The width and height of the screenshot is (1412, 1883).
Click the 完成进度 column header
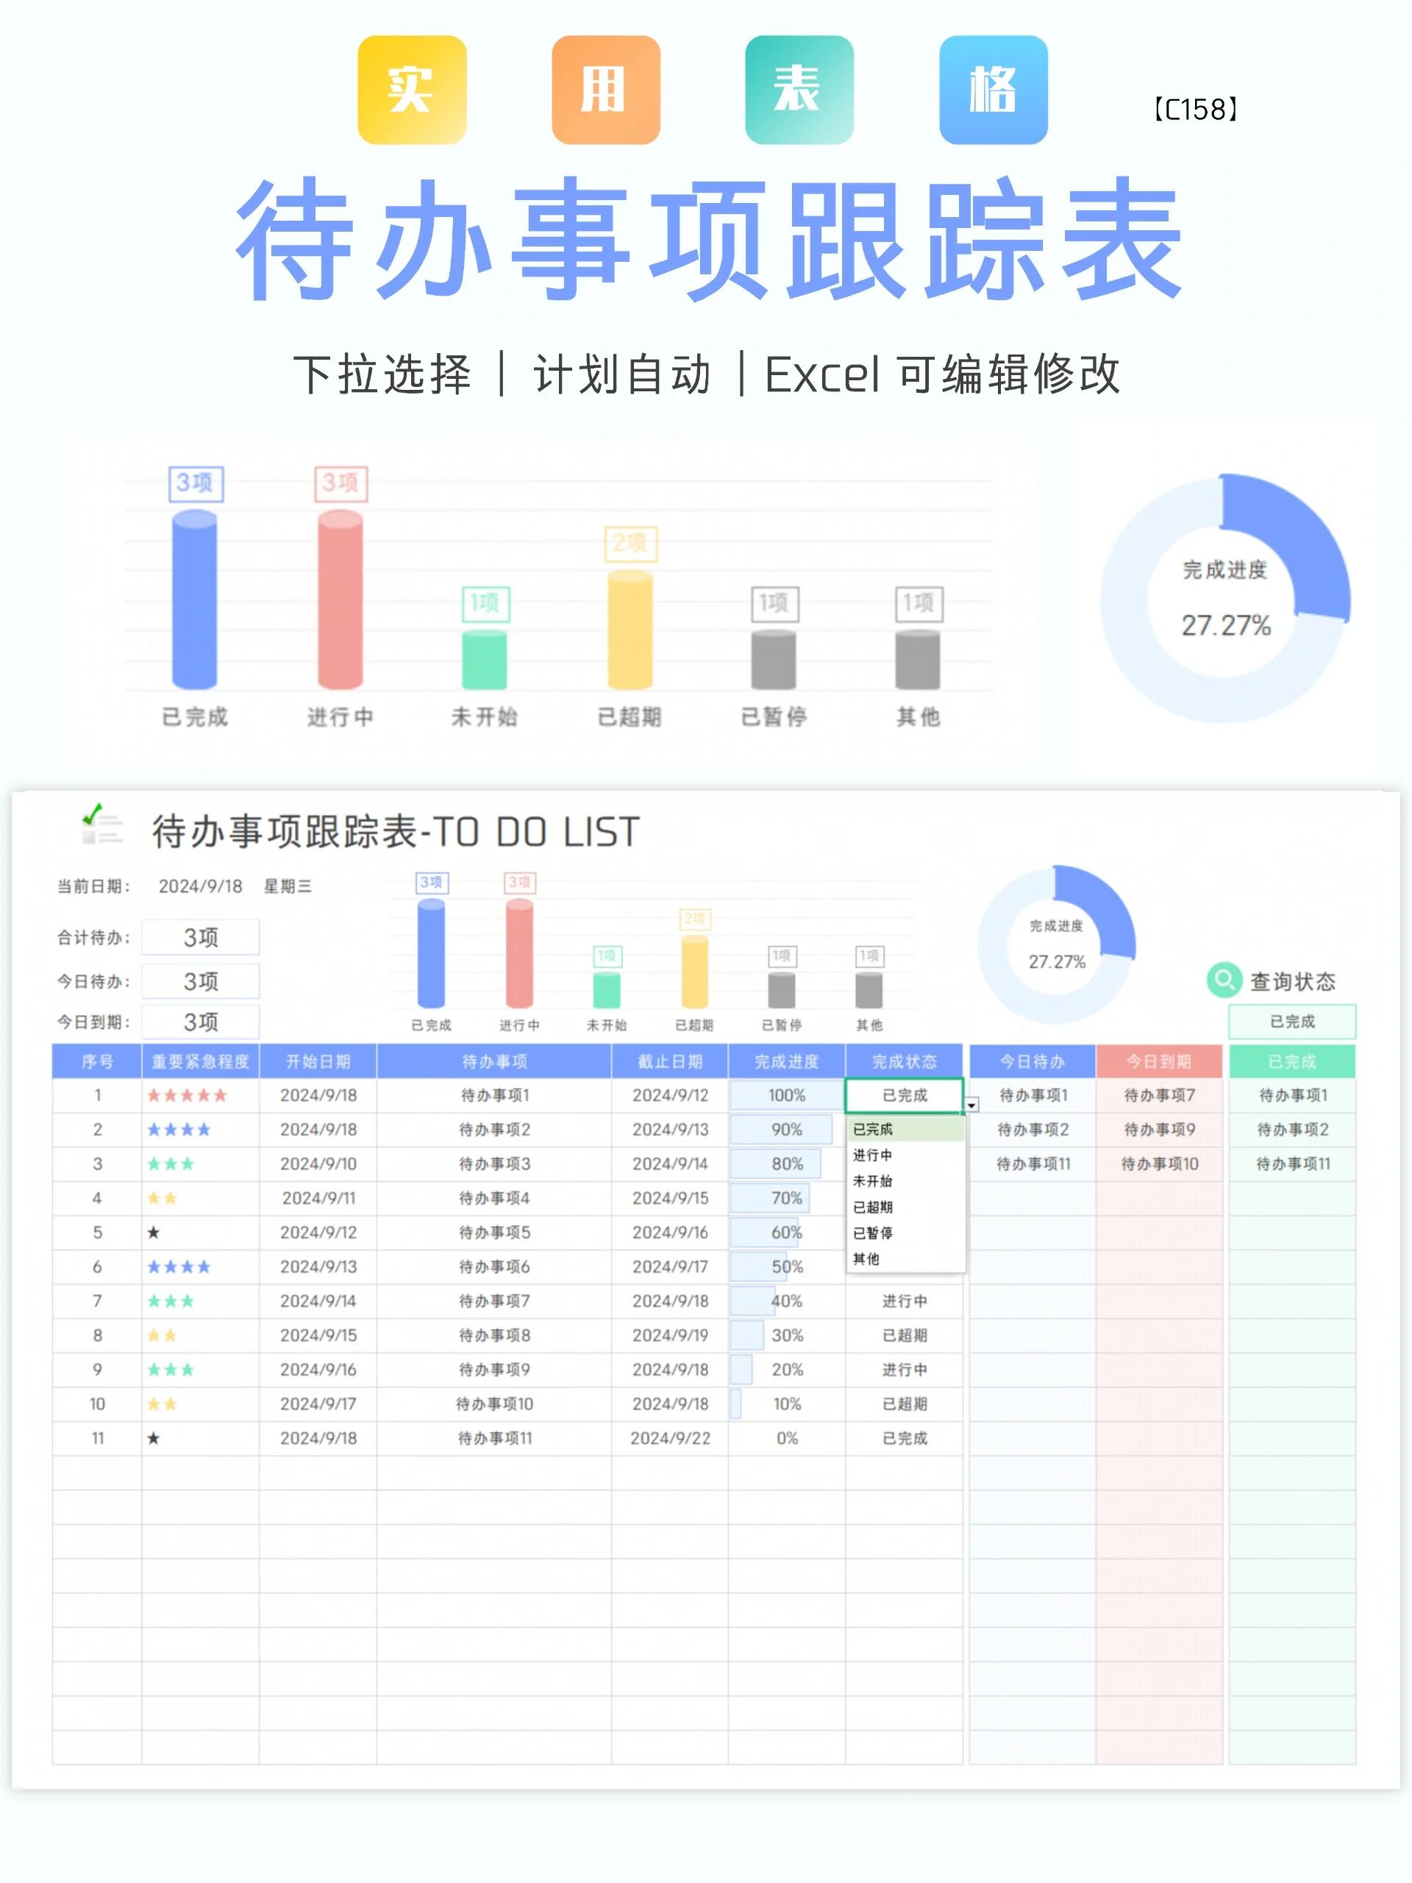(x=786, y=1061)
